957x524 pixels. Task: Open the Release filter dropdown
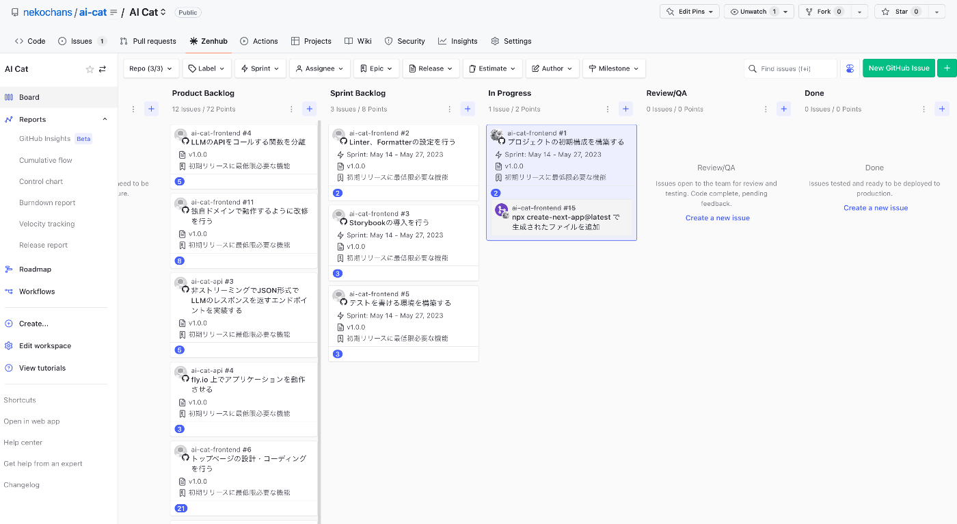pyautogui.click(x=431, y=68)
